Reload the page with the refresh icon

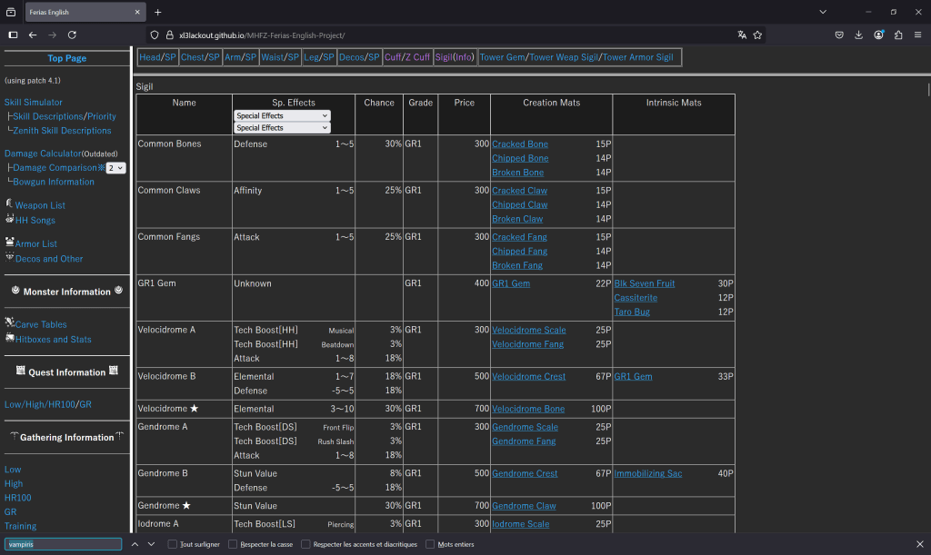[72, 35]
